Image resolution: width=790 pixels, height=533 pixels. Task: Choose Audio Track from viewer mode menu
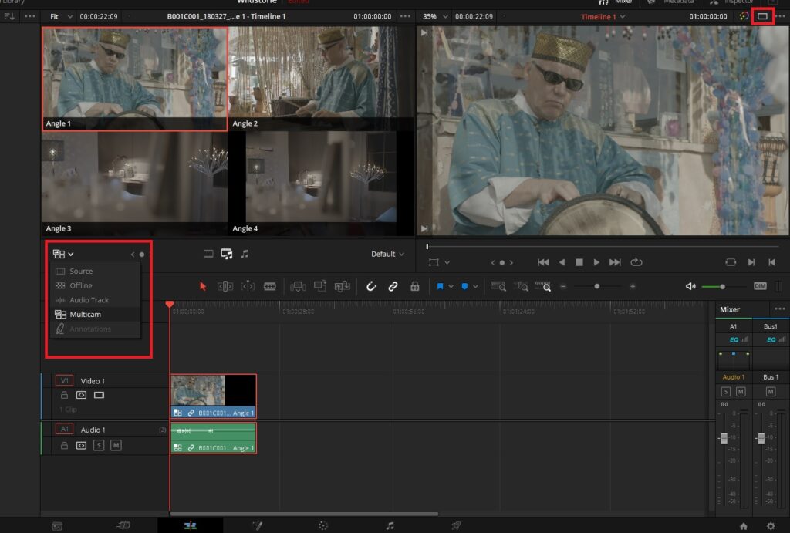[95, 300]
